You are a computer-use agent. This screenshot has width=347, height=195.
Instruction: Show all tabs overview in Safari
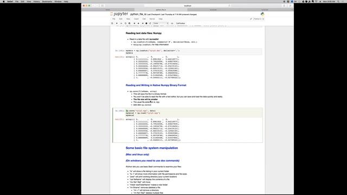click(290, 5)
